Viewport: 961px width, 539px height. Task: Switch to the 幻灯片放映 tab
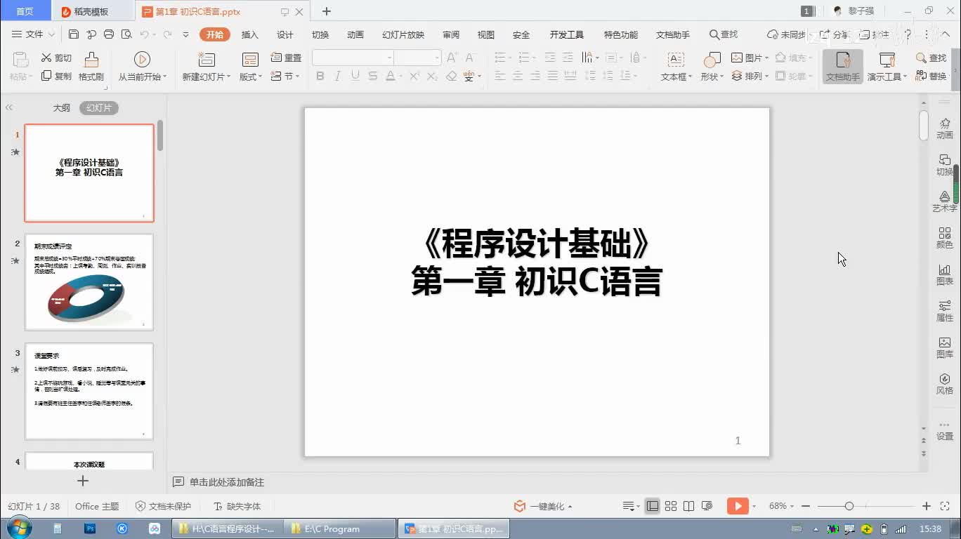[x=403, y=34]
